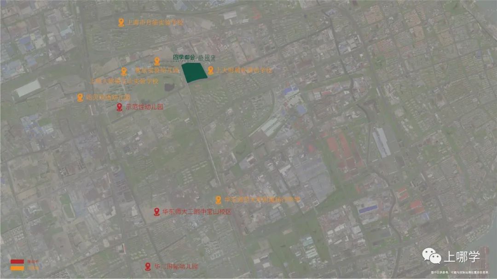
Task: Click the orange pin beside 上海市月浦实验学校
Action: tap(121, 22)
